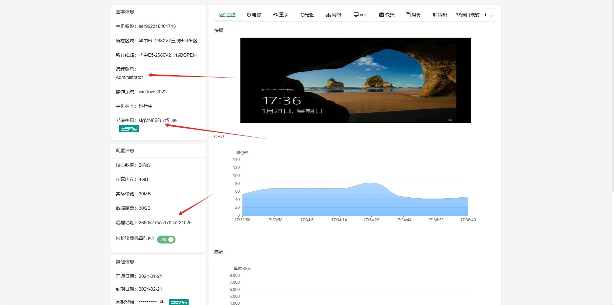Launch the vnc monitor icon

[356, 15]
